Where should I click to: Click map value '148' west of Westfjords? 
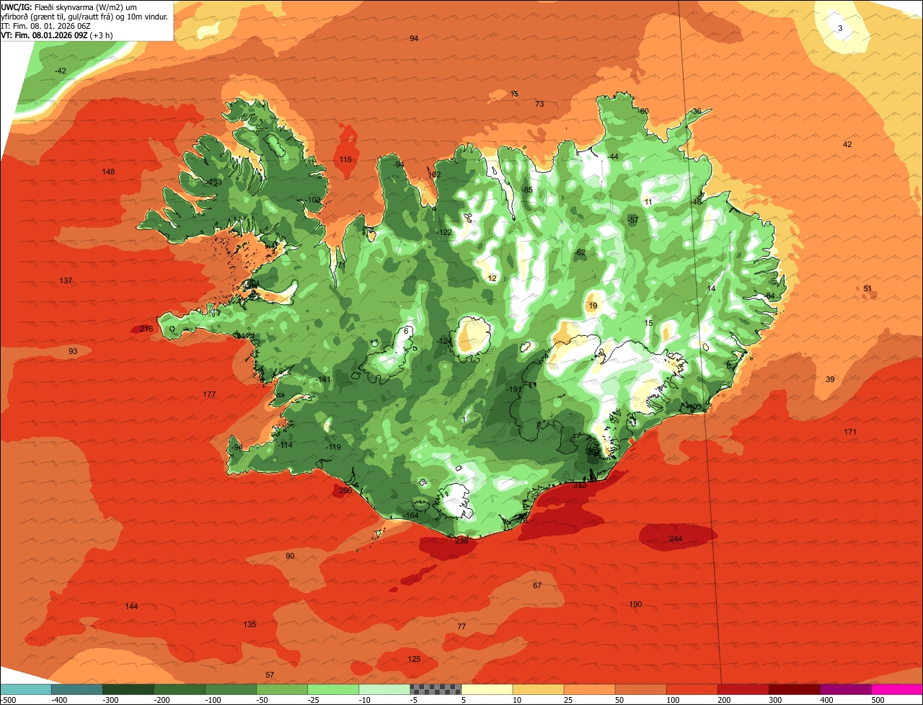108,172
